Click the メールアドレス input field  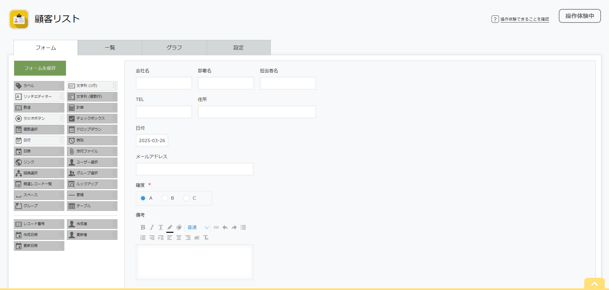click(195, 169)
